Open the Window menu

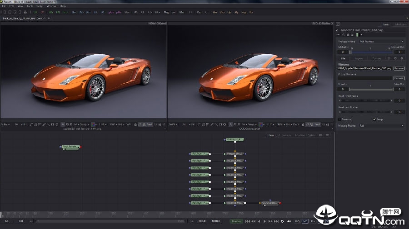[x=51, y=6]
